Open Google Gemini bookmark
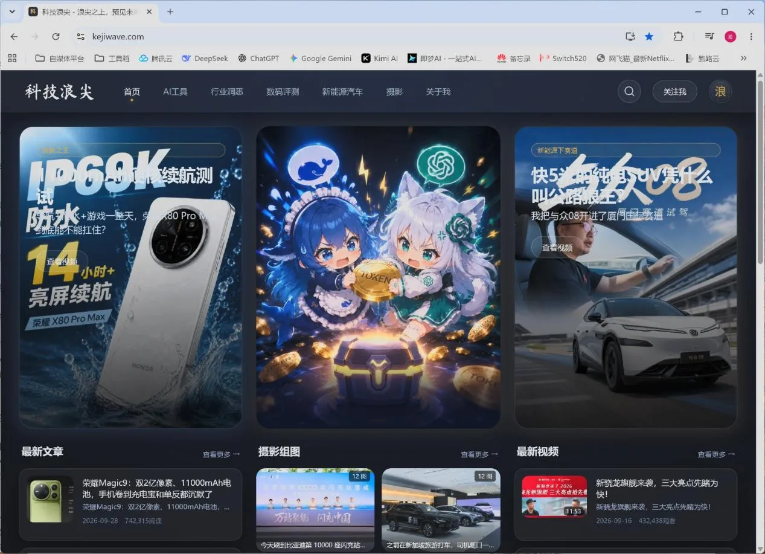The height and width of the screenshot is (554, 765). 320,58
